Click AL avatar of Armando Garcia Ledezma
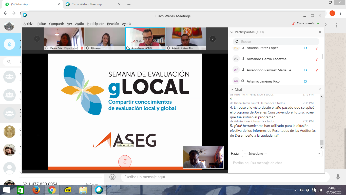346x195 pixels. [x=236, y=59]
